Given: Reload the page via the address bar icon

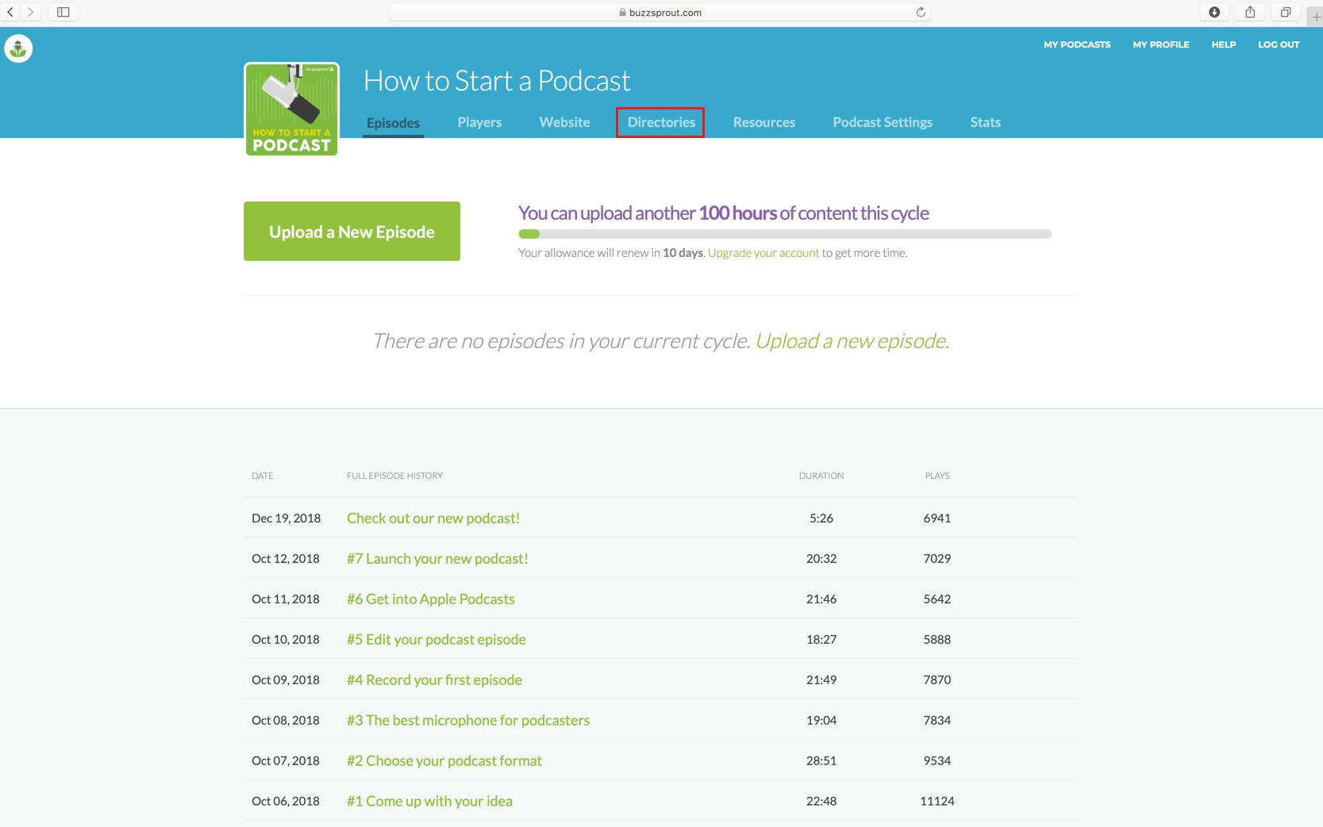Looking at the screenshot, I should [920, 12].
